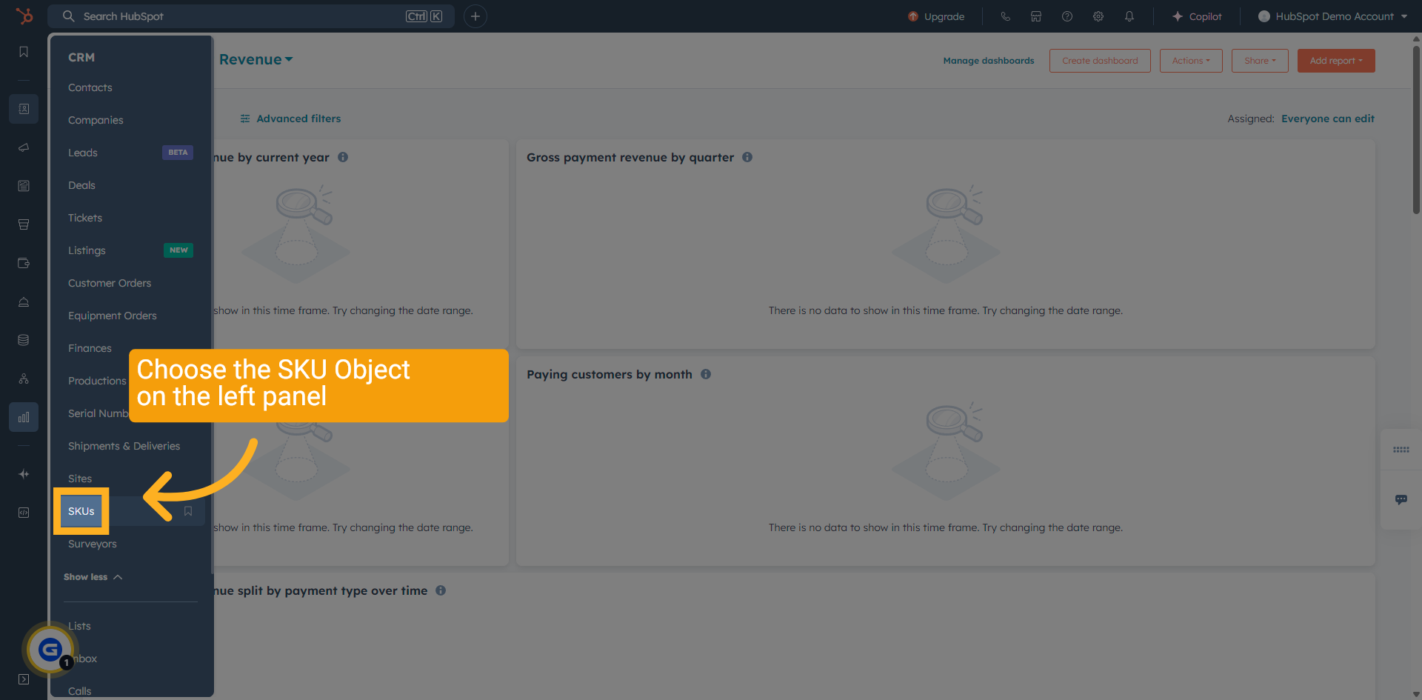Click info icon beside revenue by current year
Image resolution: width=1422 pixels, height=700 pixels.
pyautogui.click(x=343, y=157)
